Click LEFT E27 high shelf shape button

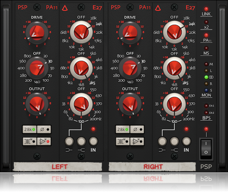[x=81, y=141]
